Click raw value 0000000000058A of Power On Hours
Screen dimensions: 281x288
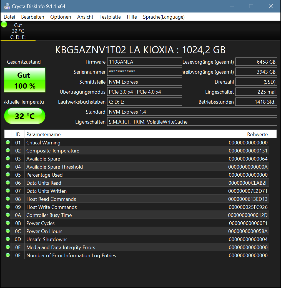(248, 231)
